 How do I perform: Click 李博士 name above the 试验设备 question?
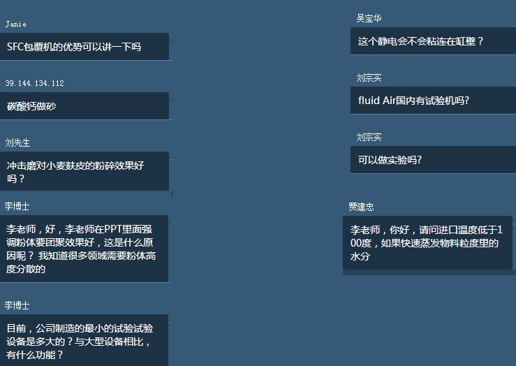17,305
